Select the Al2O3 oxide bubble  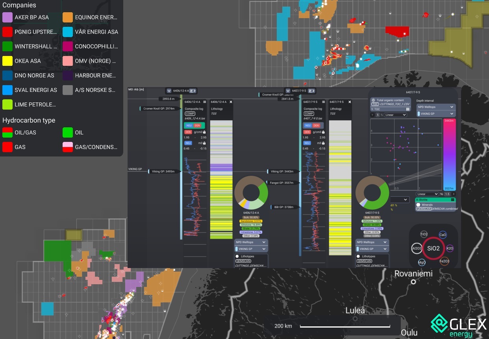tap(417, 249)
